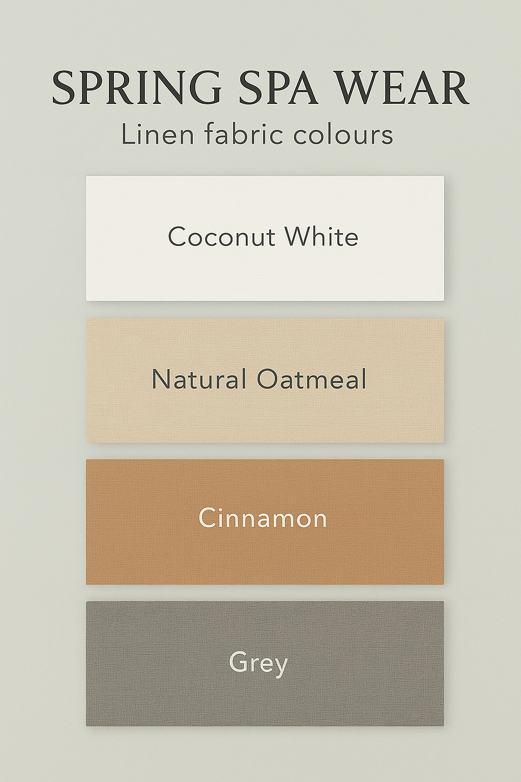Click the word Linen in the subtitle

click(151, 135)
